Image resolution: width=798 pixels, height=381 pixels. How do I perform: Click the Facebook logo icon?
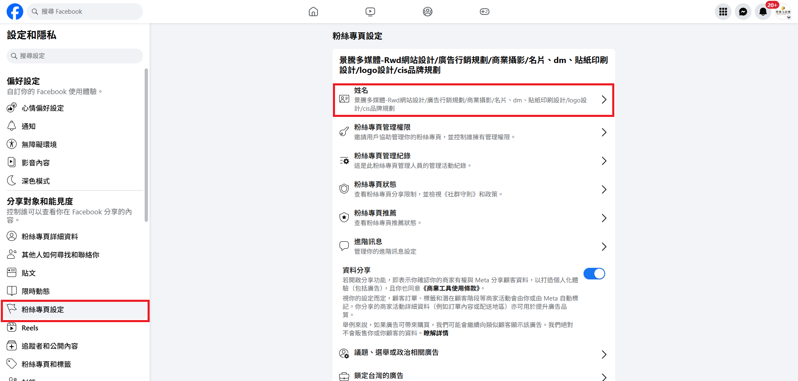pos(15,12)
